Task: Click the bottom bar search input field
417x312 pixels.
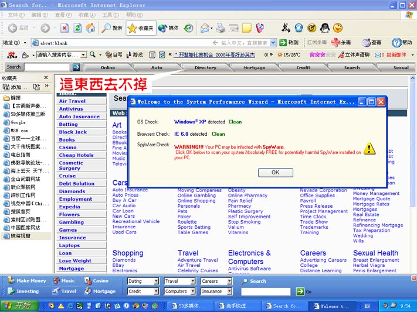Action: tap(266, 292)
